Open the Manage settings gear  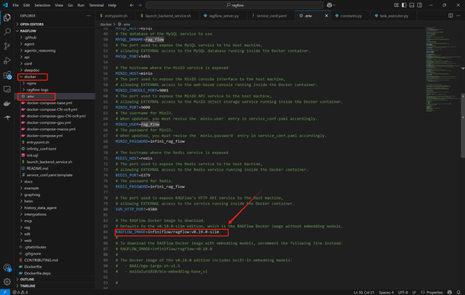[x=7, y=282]
